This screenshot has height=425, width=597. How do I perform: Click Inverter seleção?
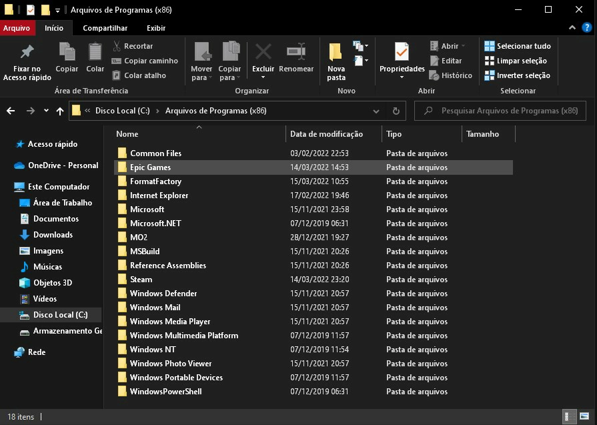(x=517, y=75)
